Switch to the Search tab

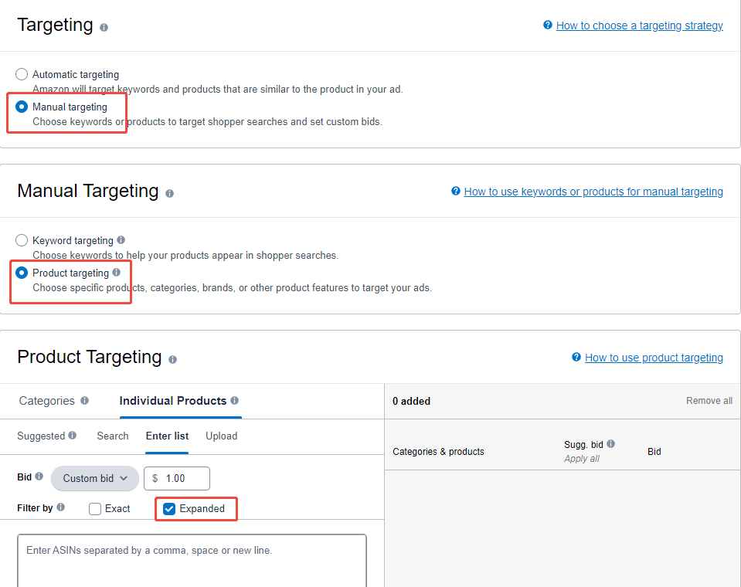(112, 436)
